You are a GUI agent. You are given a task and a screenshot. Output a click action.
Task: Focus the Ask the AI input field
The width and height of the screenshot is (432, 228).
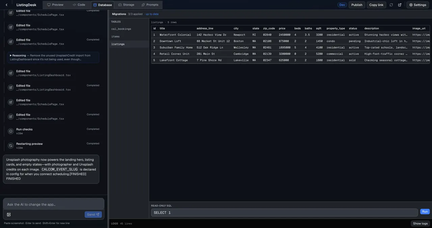coord(54,204)
